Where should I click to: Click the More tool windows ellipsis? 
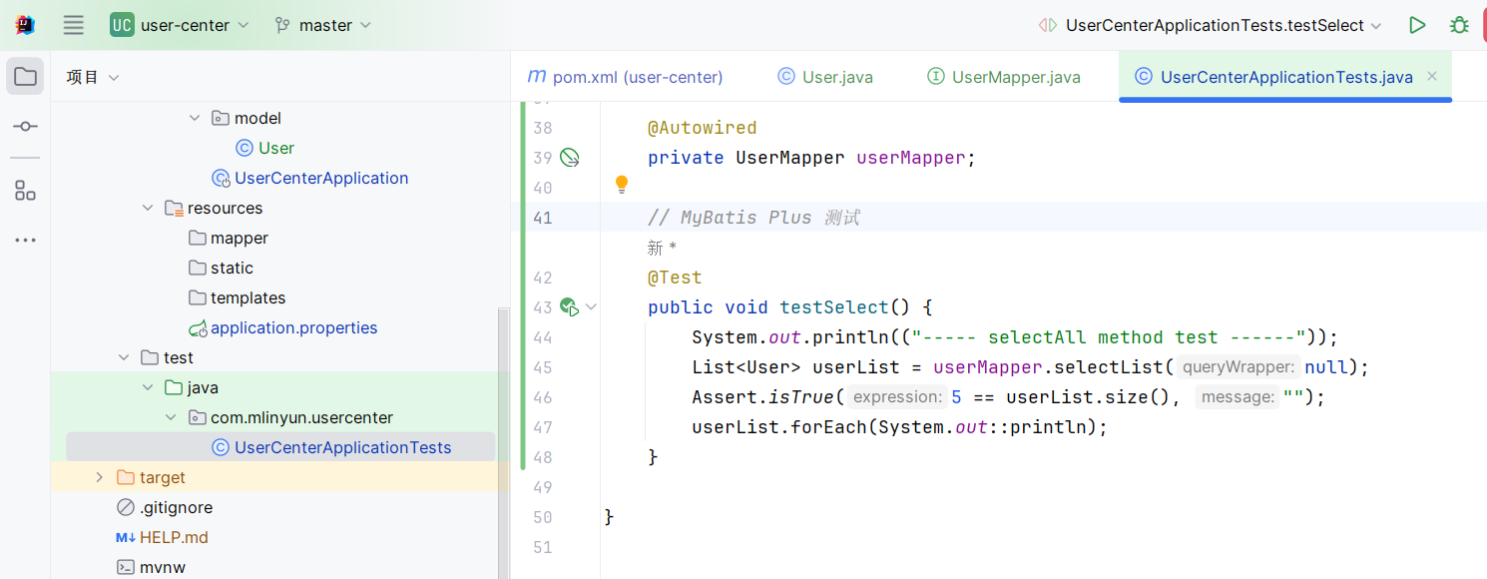[25, 240]
